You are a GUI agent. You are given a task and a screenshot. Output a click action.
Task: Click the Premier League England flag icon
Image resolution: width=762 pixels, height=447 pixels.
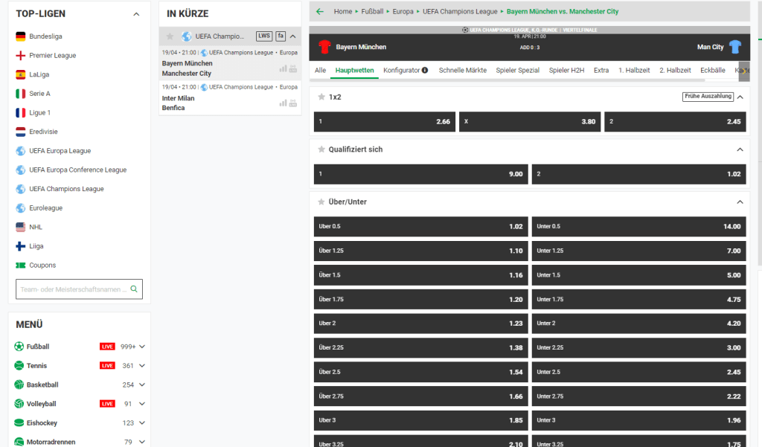coord(20,55)
